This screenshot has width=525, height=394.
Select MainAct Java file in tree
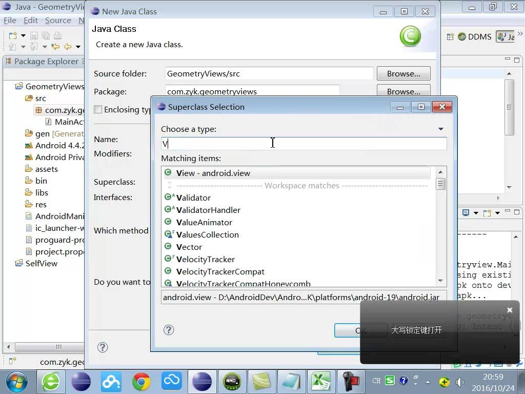coord(65,122)
